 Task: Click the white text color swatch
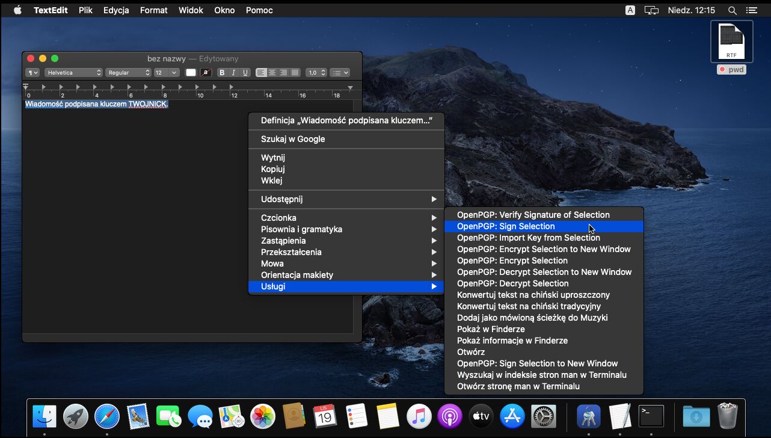191,73
